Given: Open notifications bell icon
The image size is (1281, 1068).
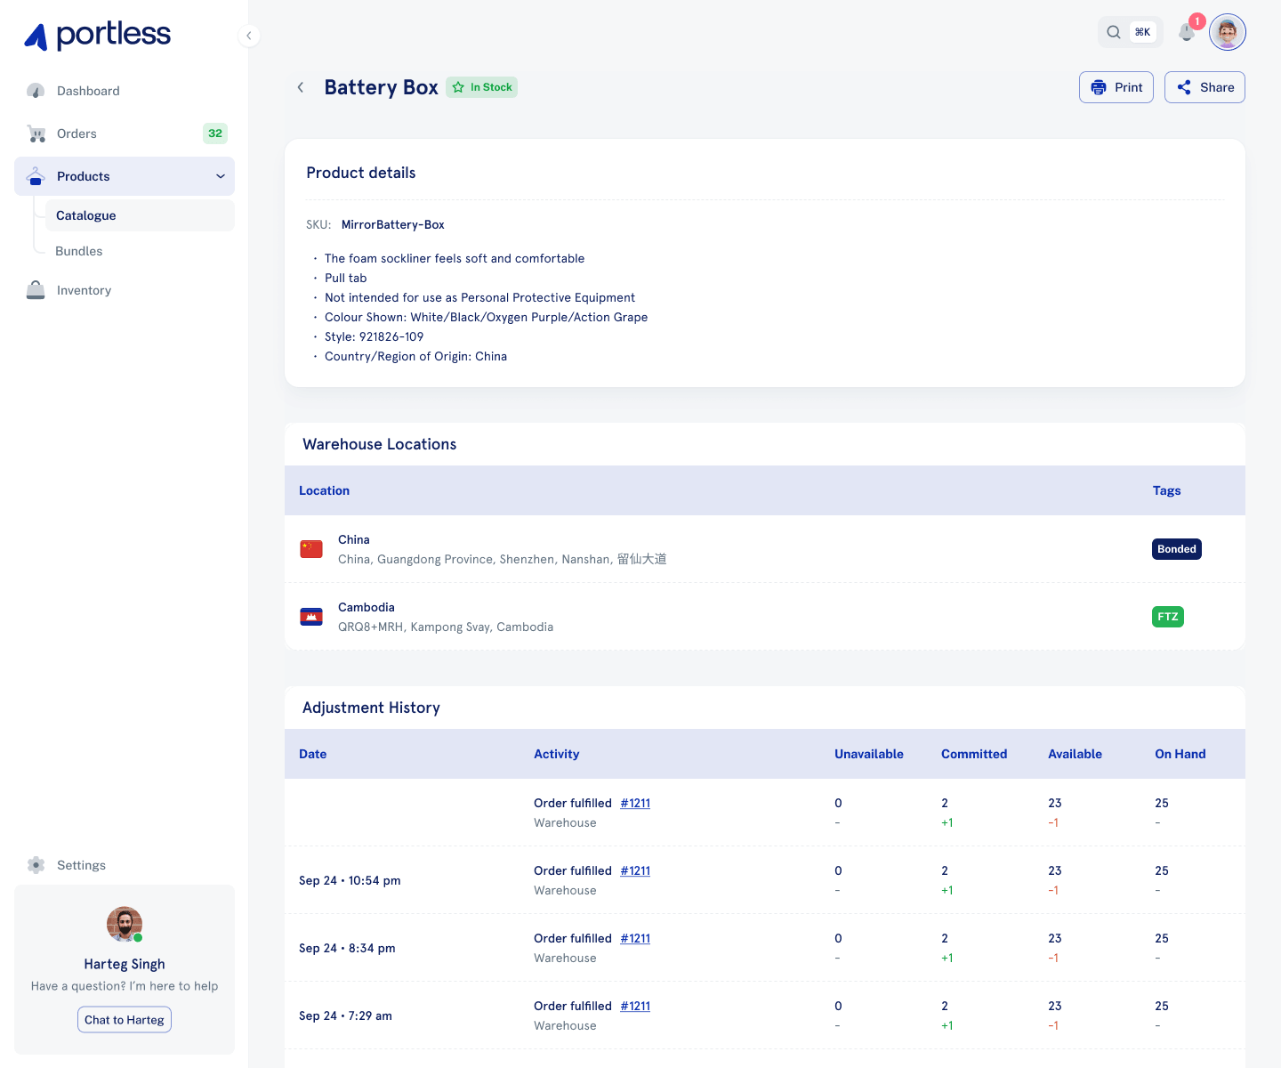Looking at the screenshot, I should (x=1187, y=32).
